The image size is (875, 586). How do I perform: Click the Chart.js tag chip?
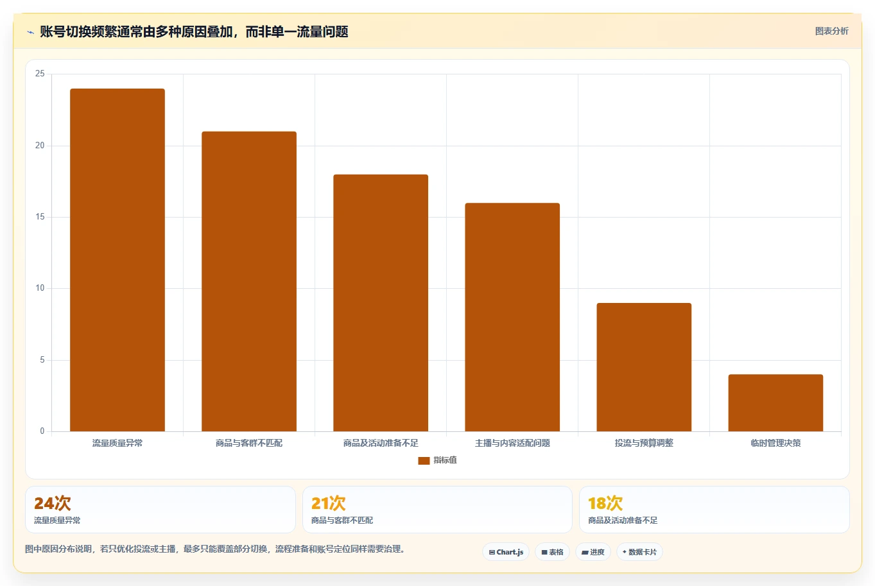[506, 552]
